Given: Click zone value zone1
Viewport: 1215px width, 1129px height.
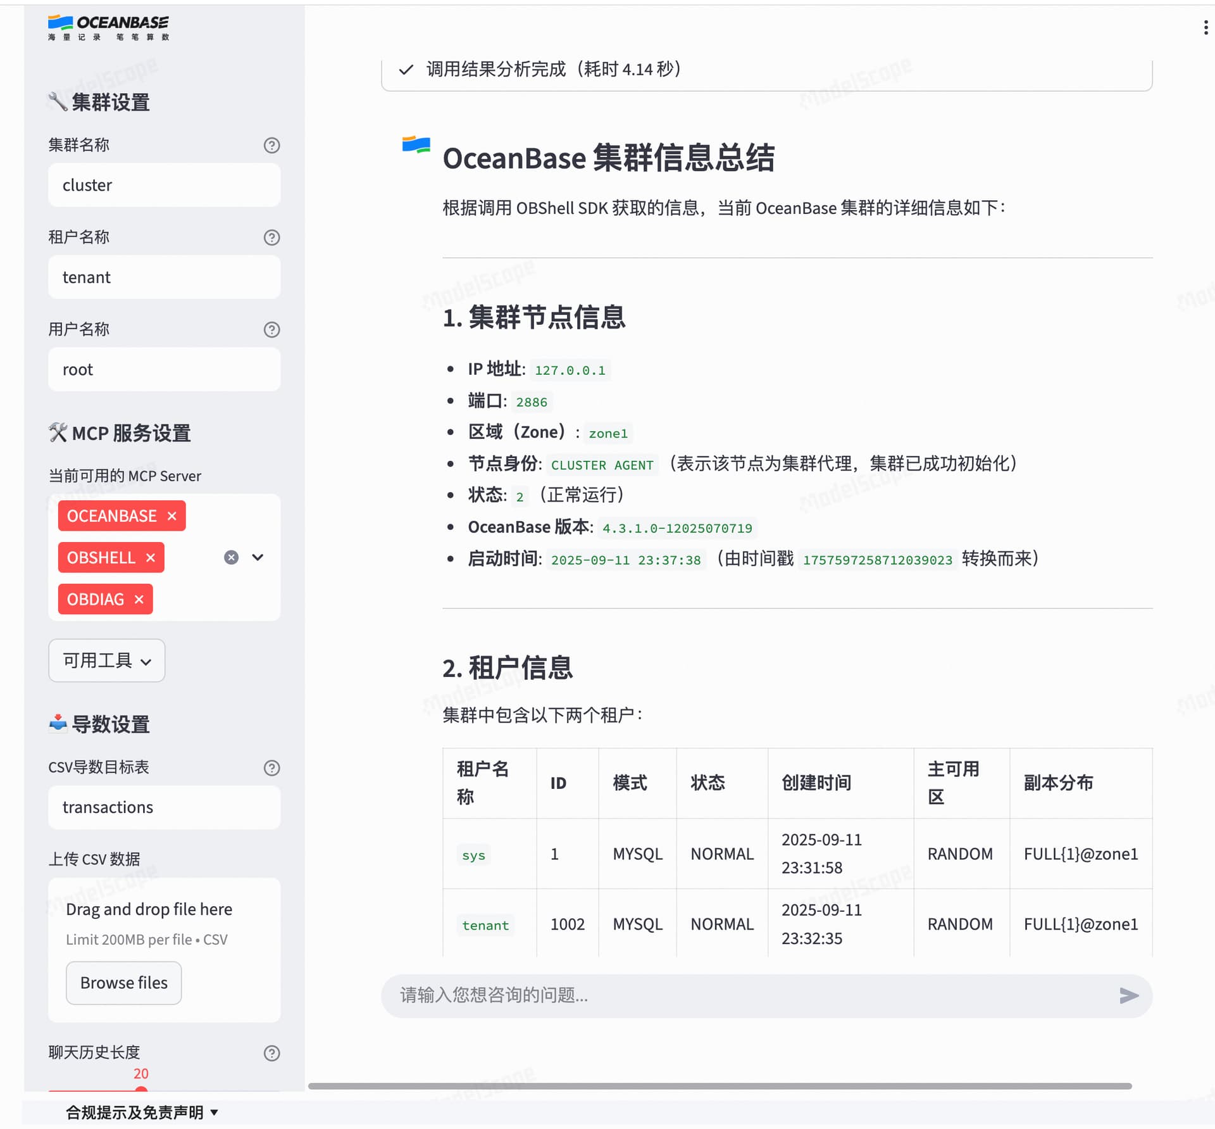Looking at the screenshot, I should (608, 433).
